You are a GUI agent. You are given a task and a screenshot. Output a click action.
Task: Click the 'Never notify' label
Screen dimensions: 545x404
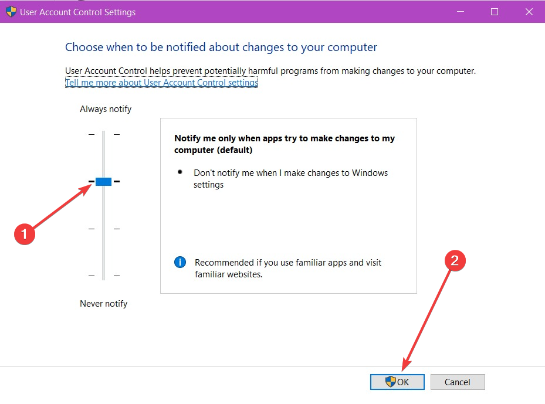(x=104, y=304)
